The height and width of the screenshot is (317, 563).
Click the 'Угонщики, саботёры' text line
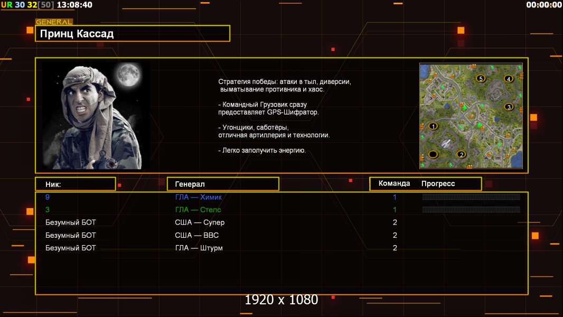tap(254, 127)
